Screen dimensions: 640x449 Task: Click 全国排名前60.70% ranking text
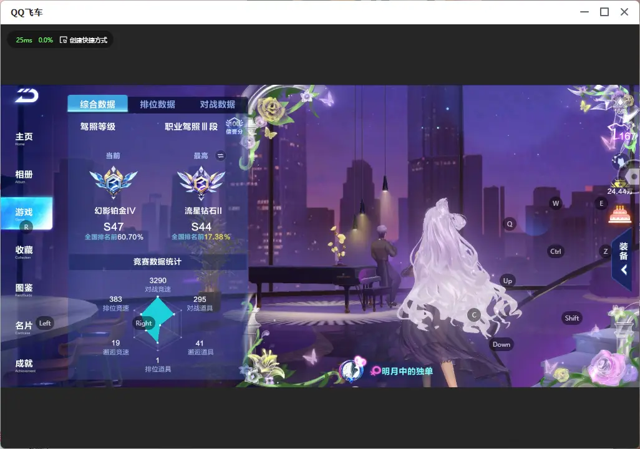(114, 237)
